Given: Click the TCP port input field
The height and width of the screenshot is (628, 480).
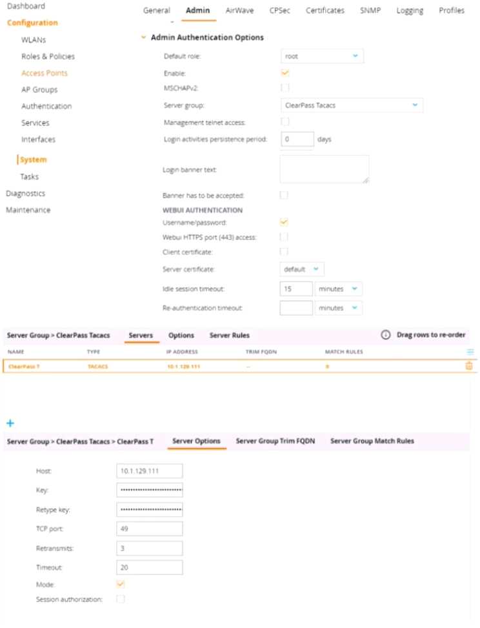Looking at the screenshot, I should point(150,529).
